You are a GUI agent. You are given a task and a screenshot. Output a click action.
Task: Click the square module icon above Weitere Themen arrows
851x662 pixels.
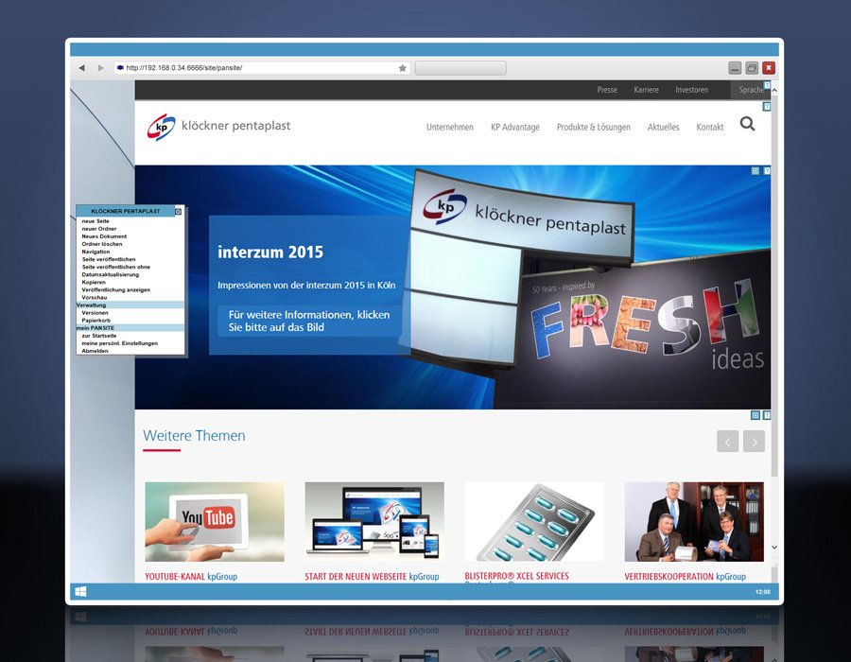point(755,415)
